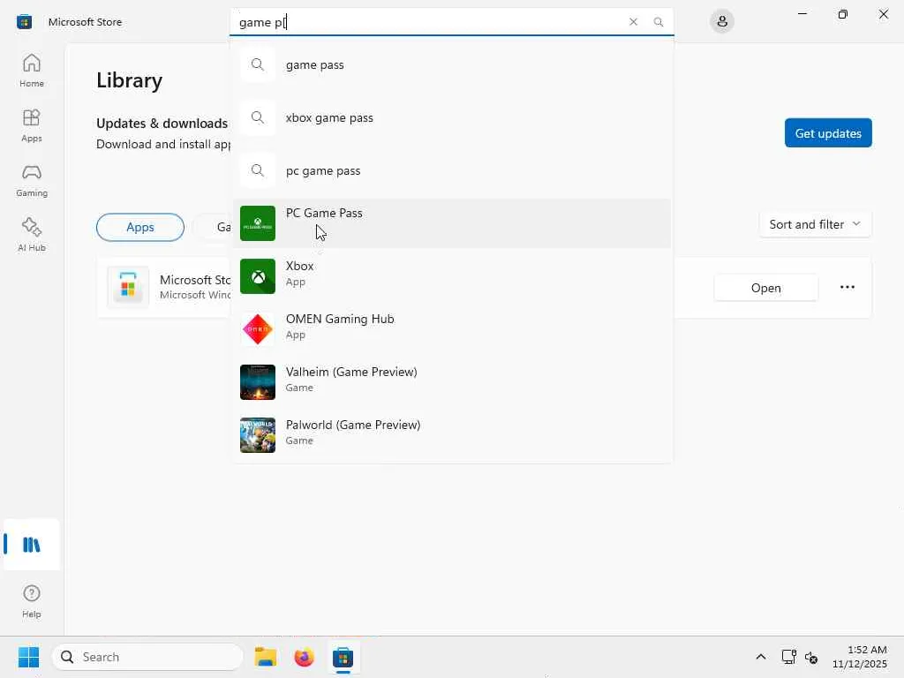Launch Firefox from taskbar
The width and height of the screenshot is (904, 678).
(304, 657)
